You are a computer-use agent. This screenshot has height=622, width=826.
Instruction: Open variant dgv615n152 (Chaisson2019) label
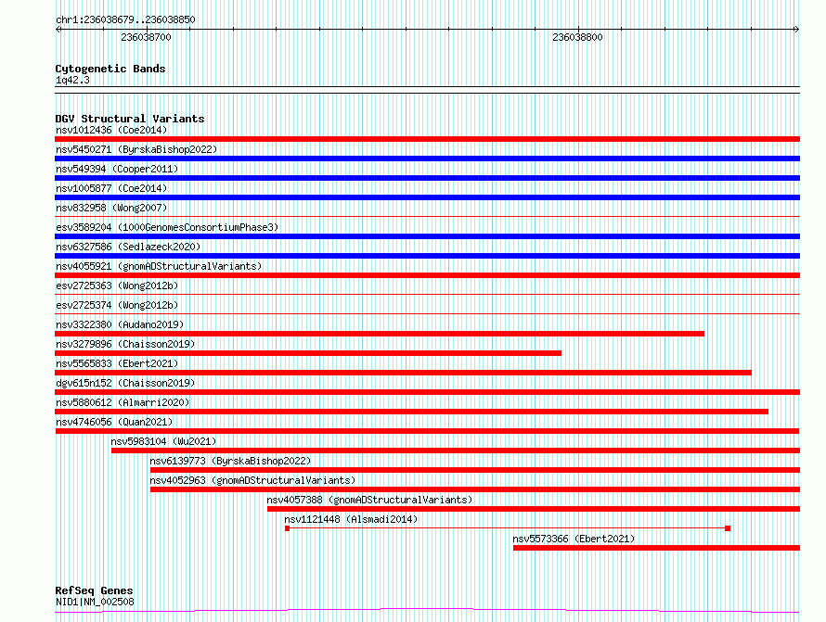[125, 383]
